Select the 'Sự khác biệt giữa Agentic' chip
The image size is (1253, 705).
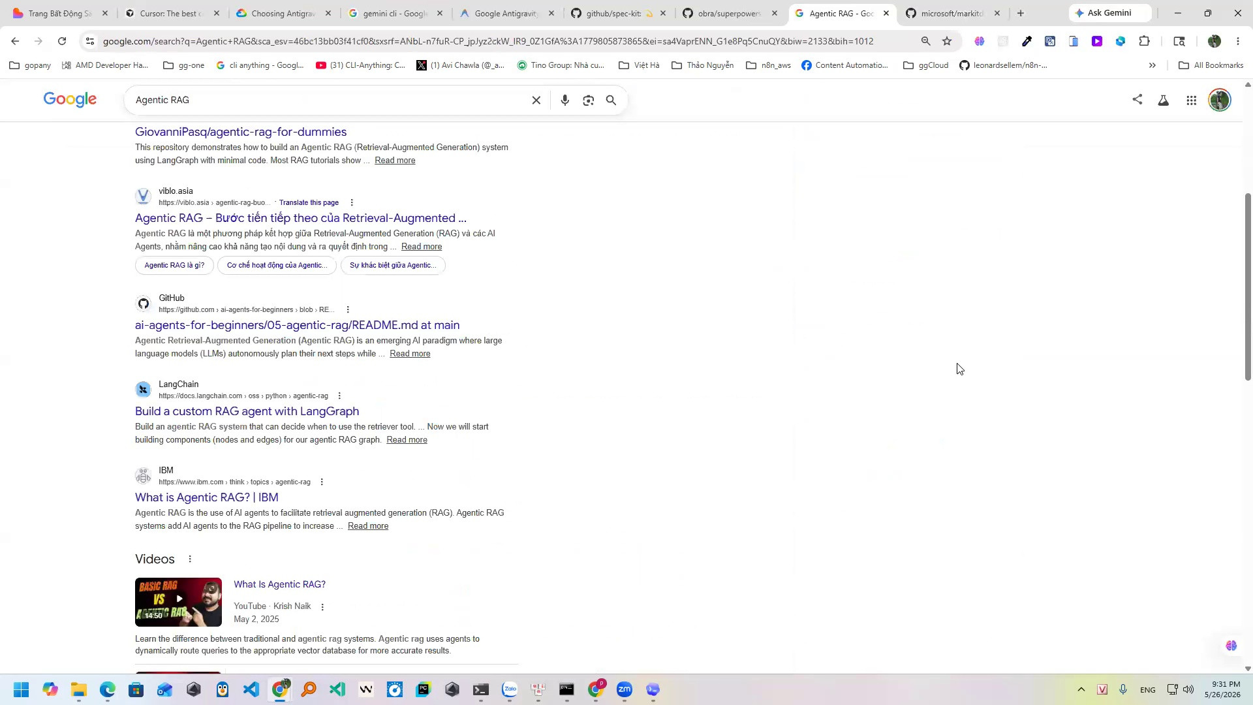pyautogui.click(x=393, y=265)
